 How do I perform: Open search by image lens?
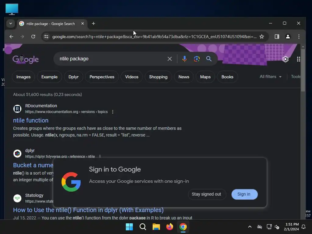point(197,59)
